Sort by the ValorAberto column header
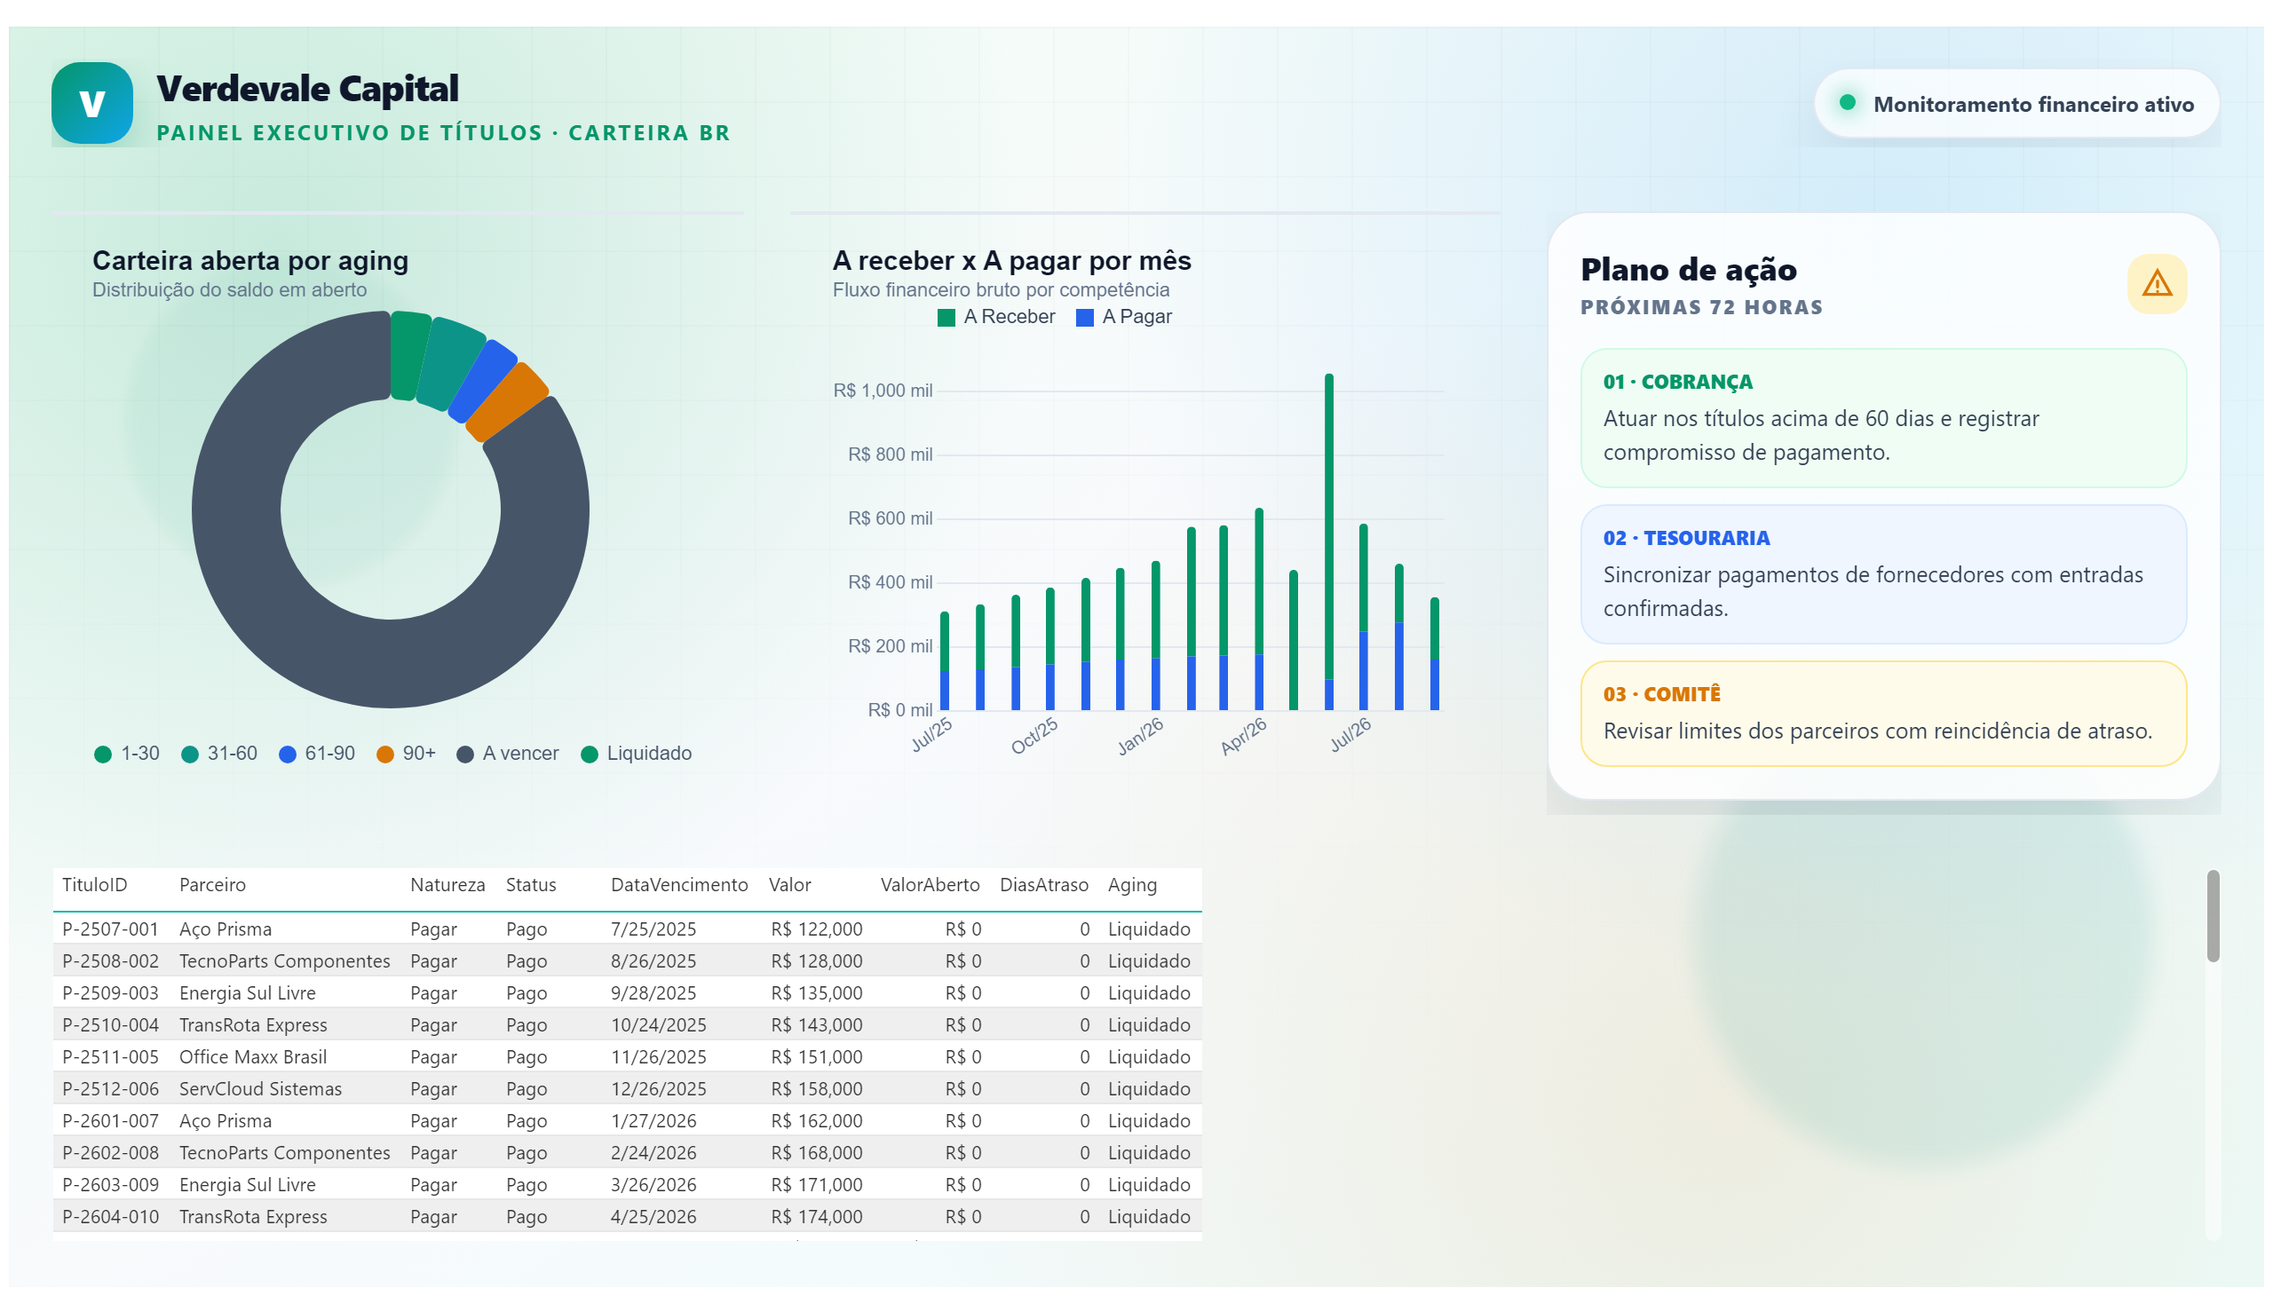 [x=930, y=885]
